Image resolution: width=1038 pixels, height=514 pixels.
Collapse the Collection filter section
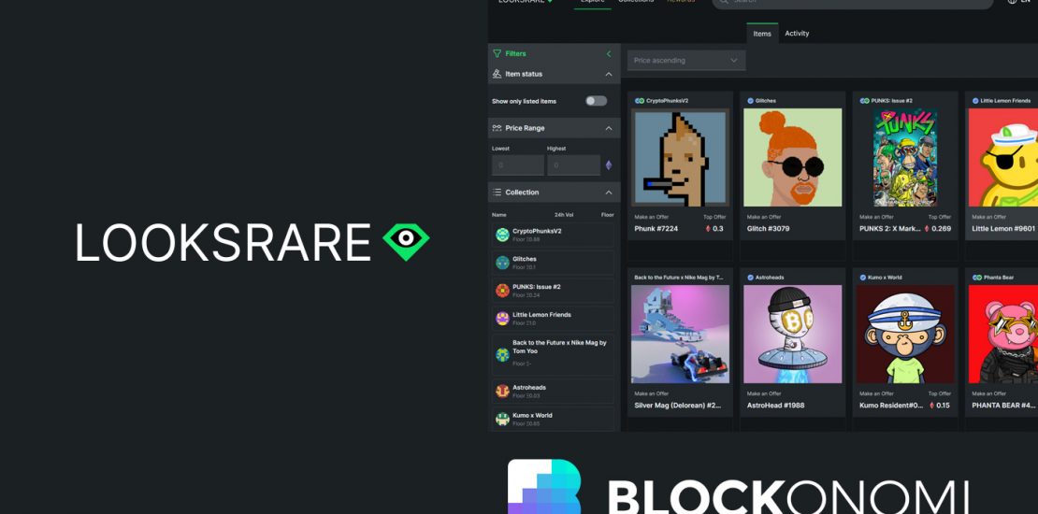[x=609, y=193]
